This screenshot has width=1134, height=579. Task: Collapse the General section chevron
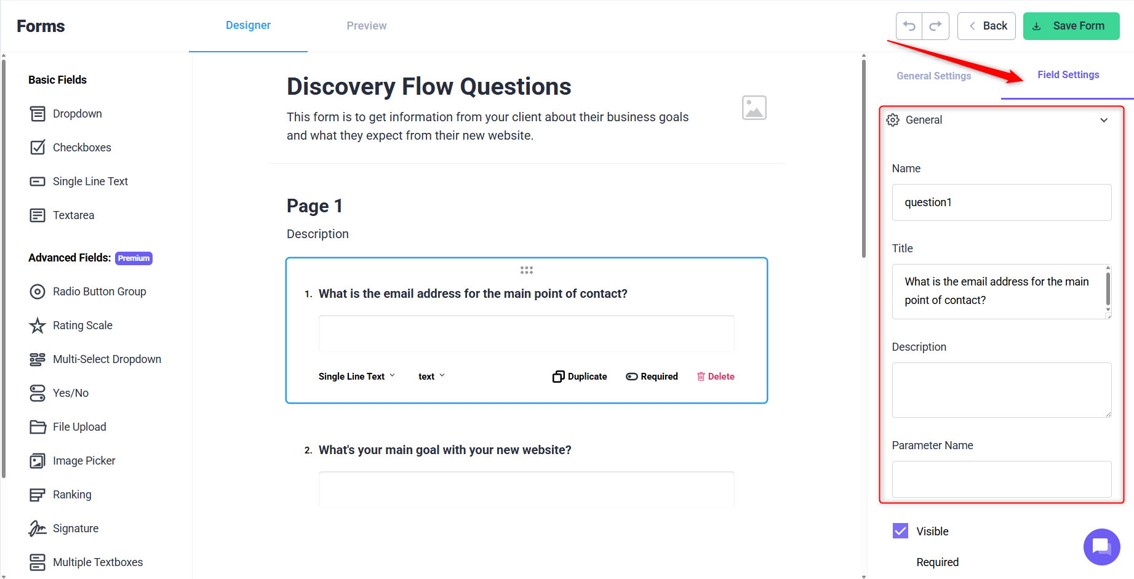tap(1104, 120)
